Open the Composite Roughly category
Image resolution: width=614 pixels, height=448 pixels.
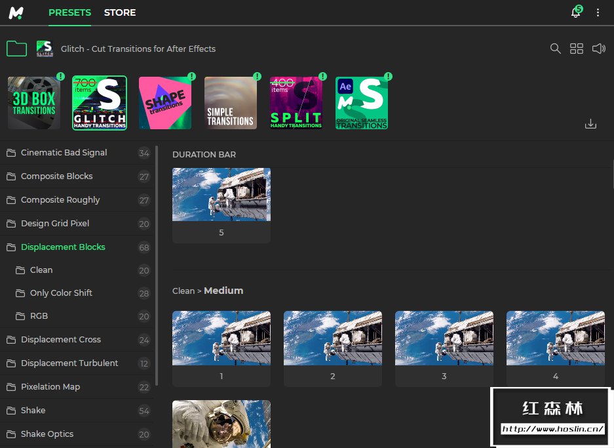point(77,200)
